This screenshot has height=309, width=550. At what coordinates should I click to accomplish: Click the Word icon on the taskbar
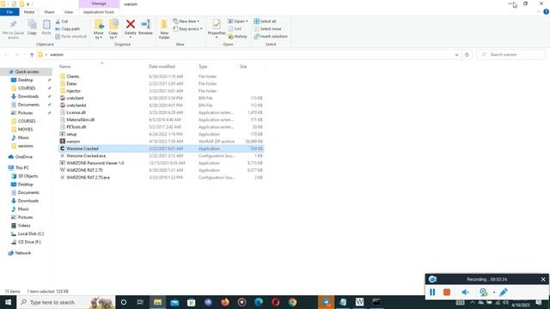[x=359, y=302]
